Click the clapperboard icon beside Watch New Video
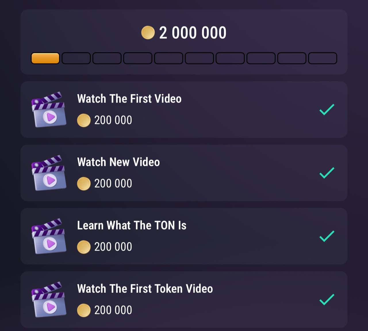This screenshot has width=368, height=331. click(49, 173)
